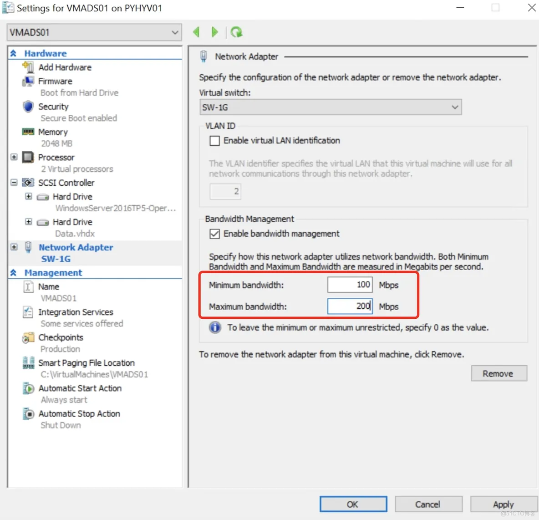Click the SCSI Controller icon
The image size is (539, 520).
(x=28, y=183)
